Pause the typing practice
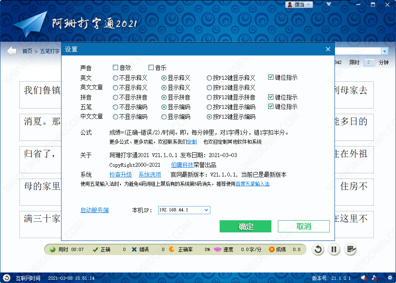This screenshot has height=283, width=396. click(334, 250)
